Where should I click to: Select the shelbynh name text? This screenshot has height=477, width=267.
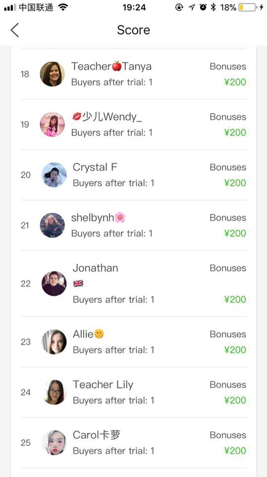[93, 218]
